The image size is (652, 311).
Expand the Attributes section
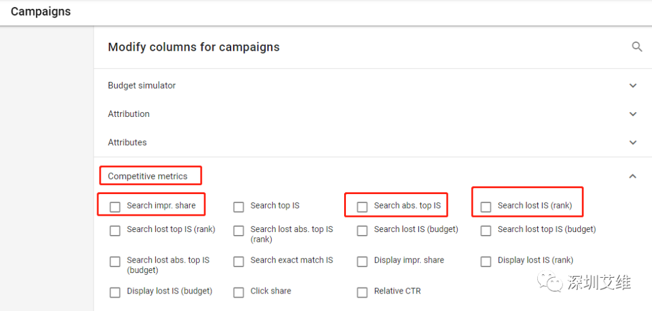633,143
